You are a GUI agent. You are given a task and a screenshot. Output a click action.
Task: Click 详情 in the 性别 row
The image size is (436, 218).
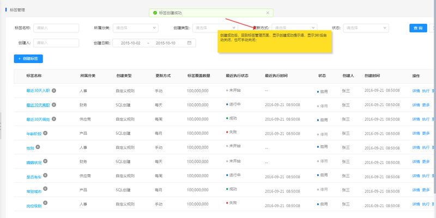point(416,147)
